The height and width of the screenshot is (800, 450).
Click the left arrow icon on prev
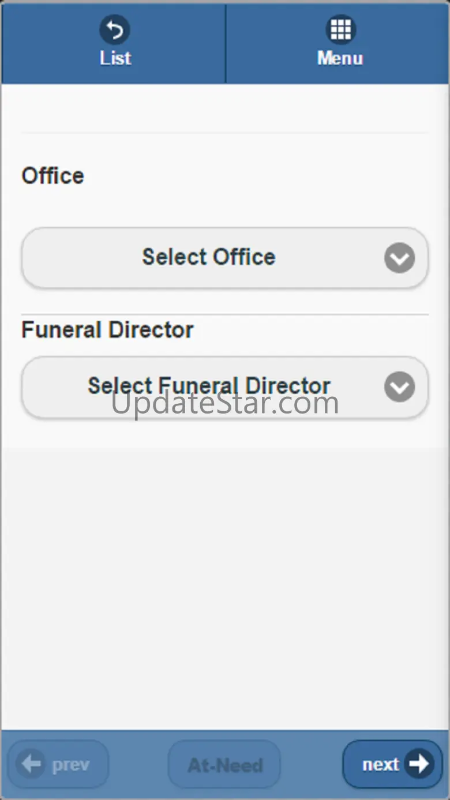[31, 764]
